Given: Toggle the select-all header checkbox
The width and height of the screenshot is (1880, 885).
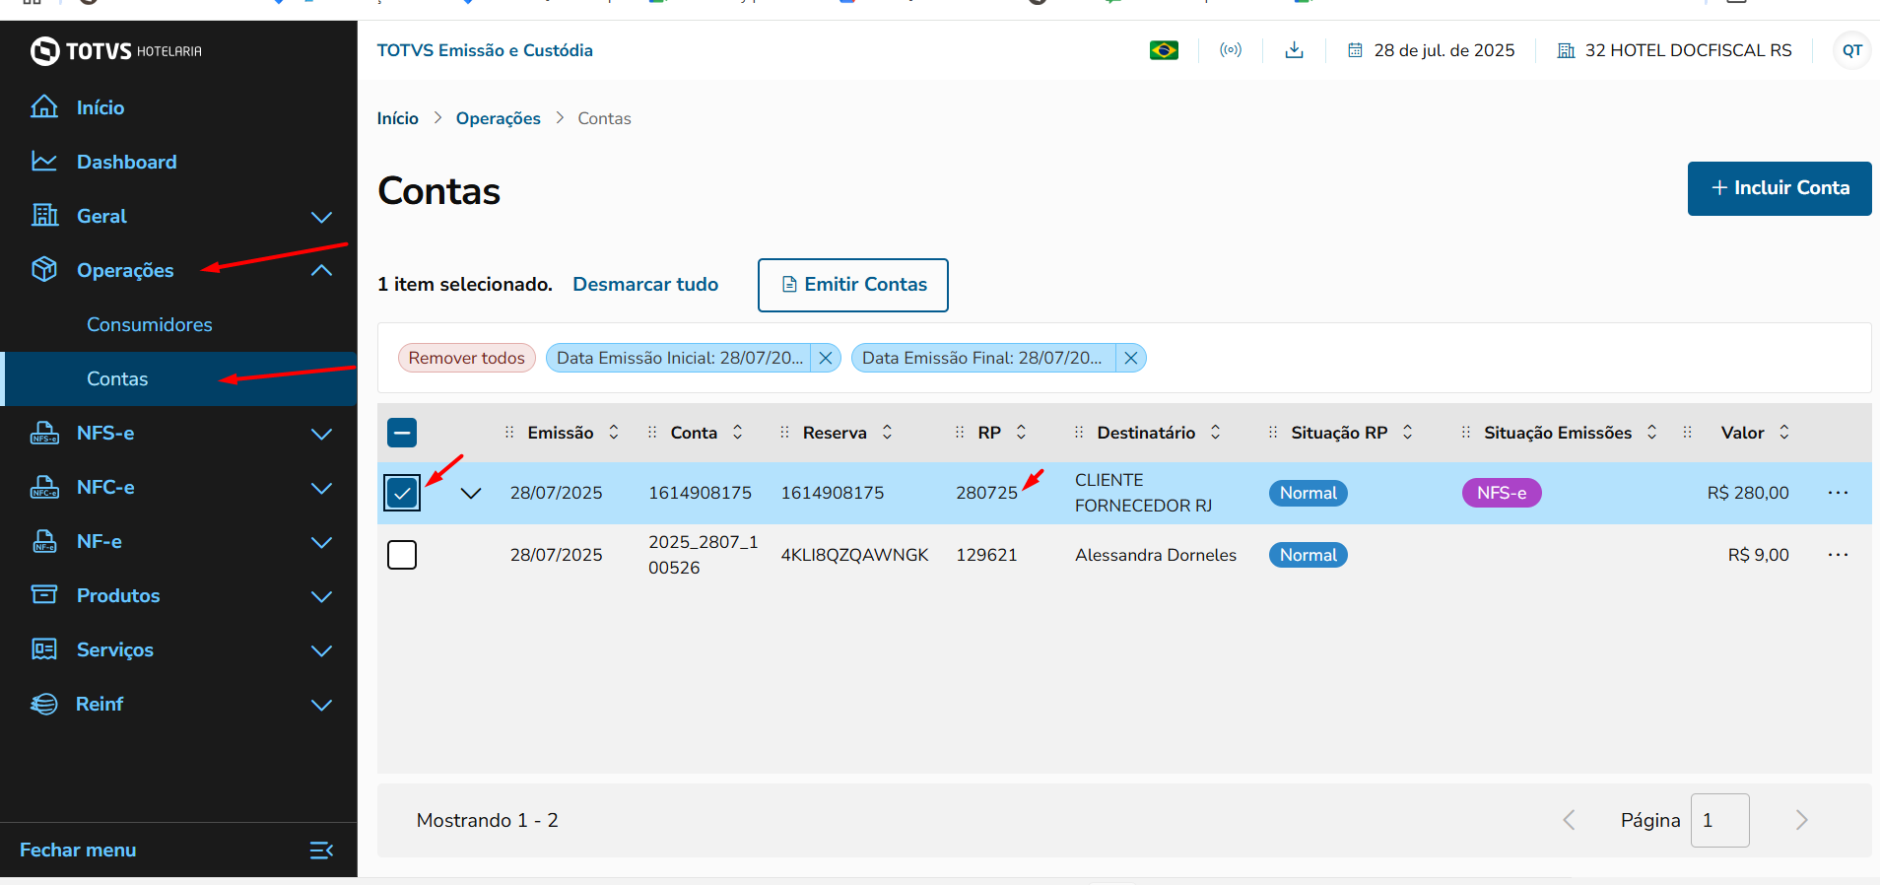Looking at the screenshot, I should pos(402,433).
